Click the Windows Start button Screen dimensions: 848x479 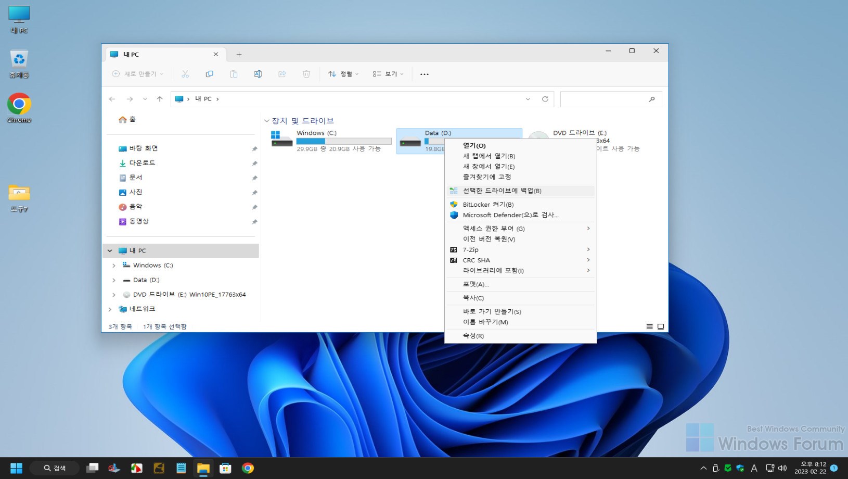(17, 468)
